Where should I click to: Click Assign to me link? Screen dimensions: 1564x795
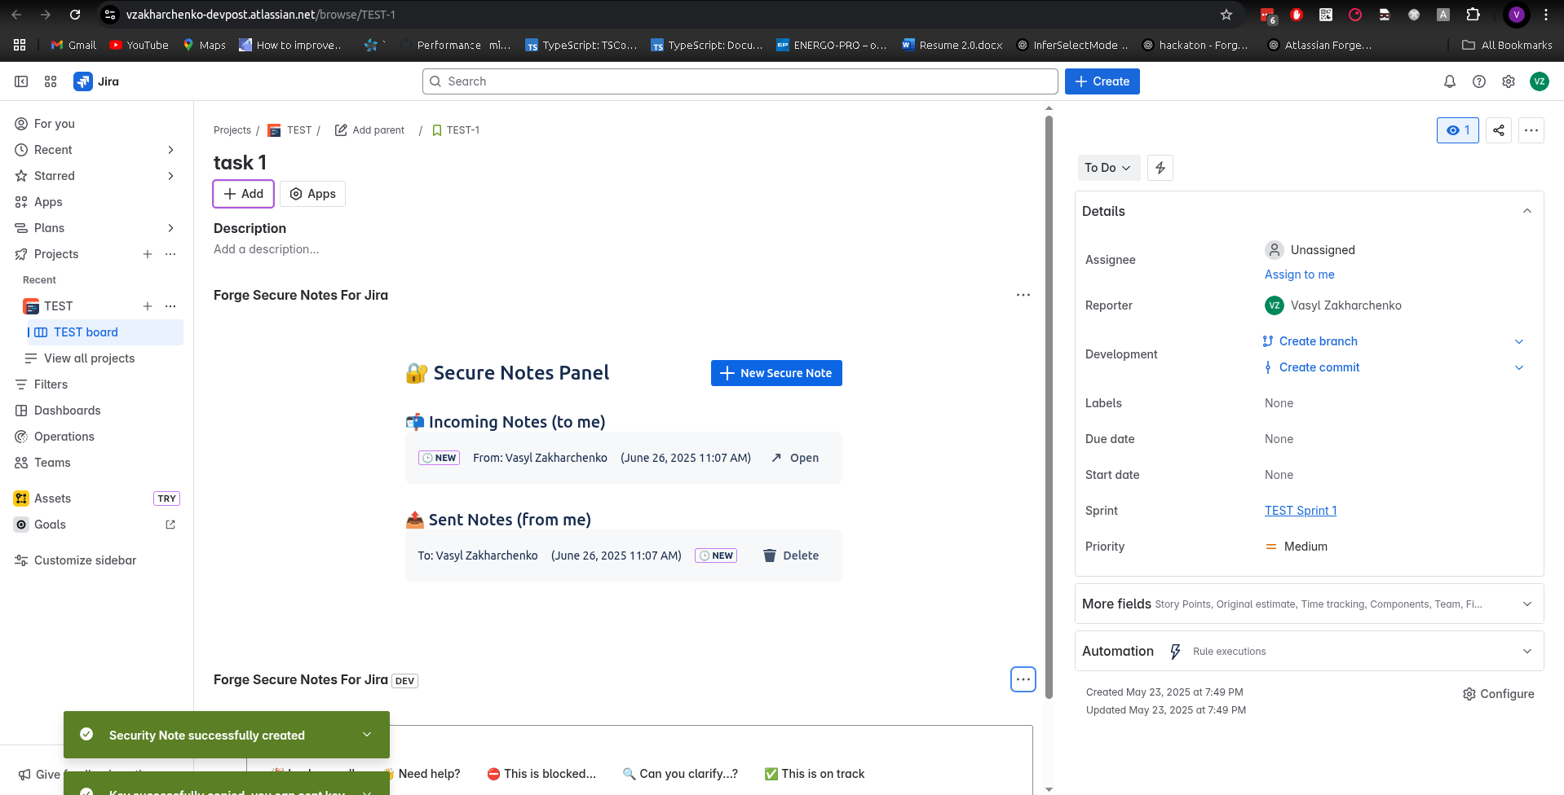(1300, 275)
